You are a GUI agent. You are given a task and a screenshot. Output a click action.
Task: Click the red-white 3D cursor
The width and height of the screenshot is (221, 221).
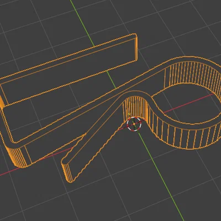pyautogui.click(x=134, y=124)
